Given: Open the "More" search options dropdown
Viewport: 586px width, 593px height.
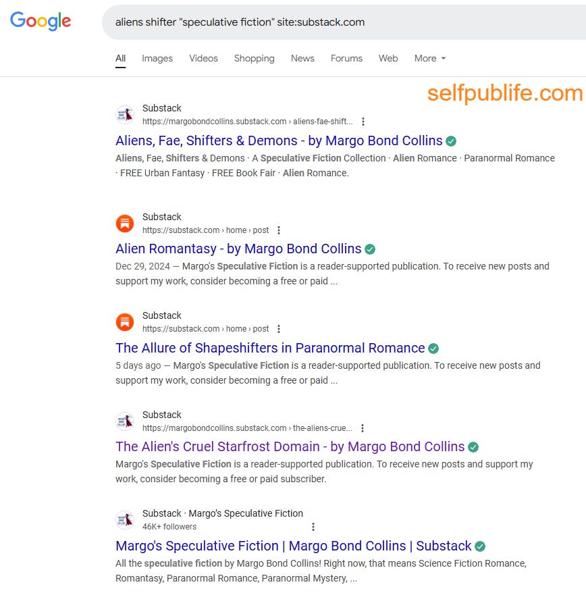Looking at the screenshot, I should point(429,59).
